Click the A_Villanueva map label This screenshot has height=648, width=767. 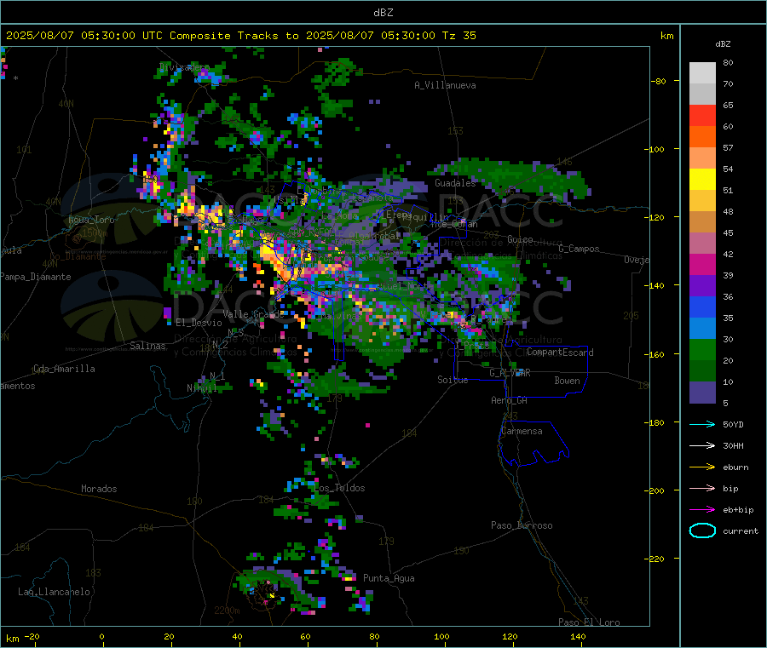pyautogui.click(x=445, y=85)
